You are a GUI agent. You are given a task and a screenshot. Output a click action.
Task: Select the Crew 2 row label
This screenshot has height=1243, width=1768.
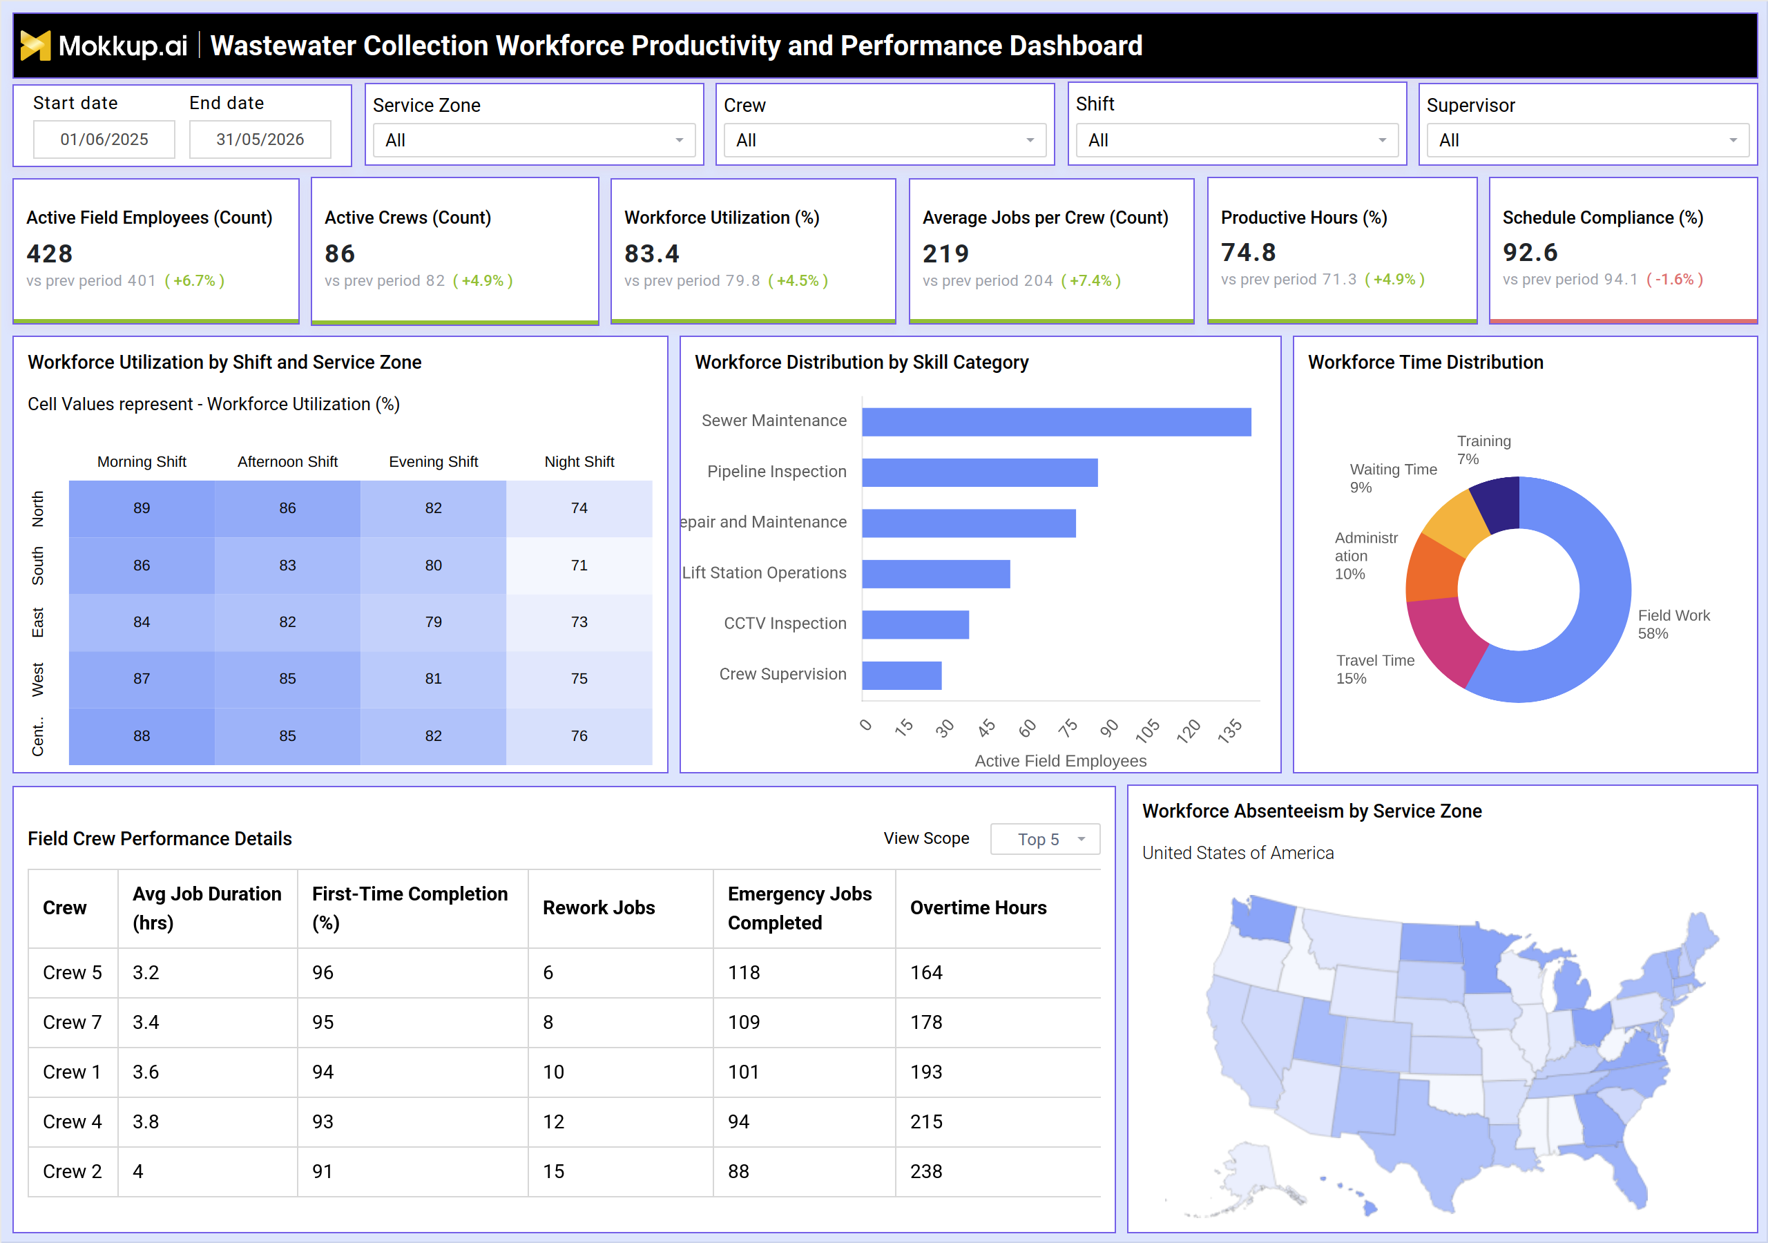tap(73, 1171)
